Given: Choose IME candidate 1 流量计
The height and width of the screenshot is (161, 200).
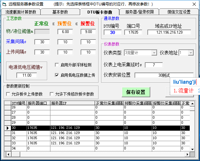Looking at the screenshot, I should click(x=184, y=91).
